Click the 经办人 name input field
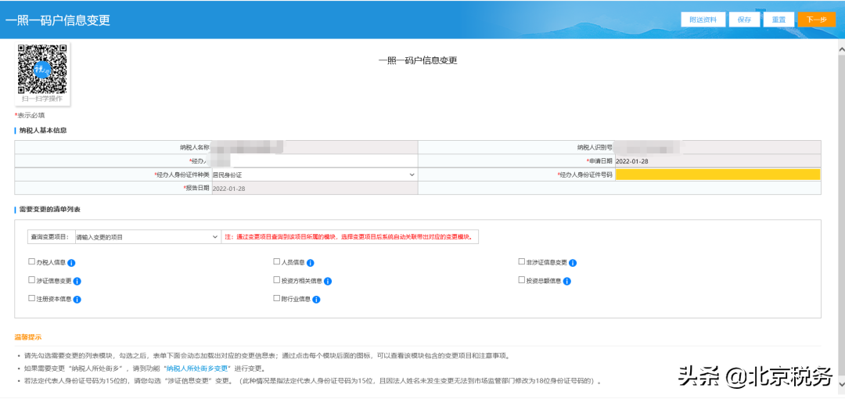Screen dimensions: 845x399 click(315, 160)
